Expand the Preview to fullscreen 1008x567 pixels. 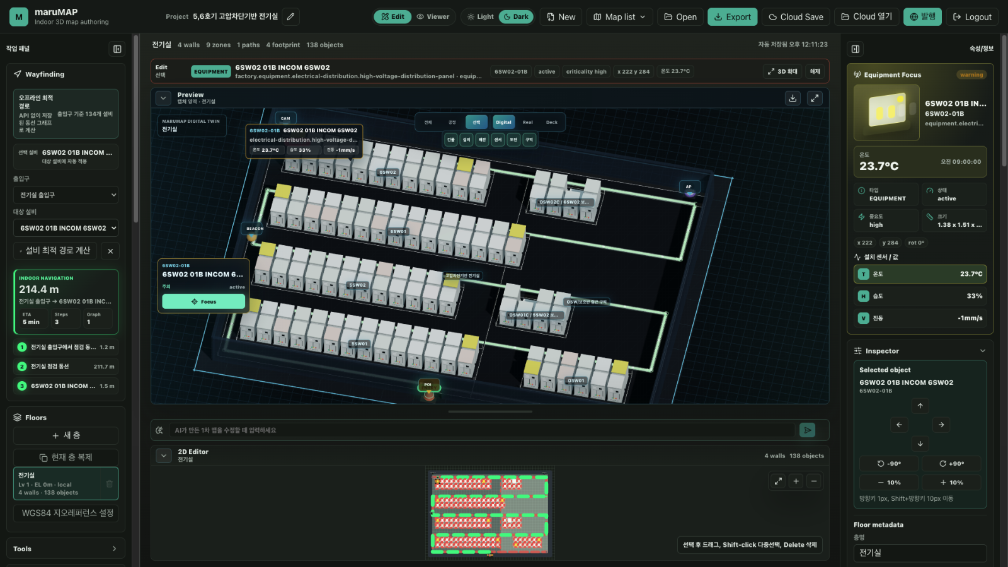click(815, 98)
